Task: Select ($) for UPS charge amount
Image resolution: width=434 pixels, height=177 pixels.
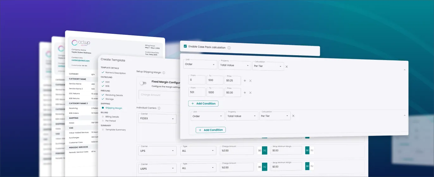Action: [260, 150]
